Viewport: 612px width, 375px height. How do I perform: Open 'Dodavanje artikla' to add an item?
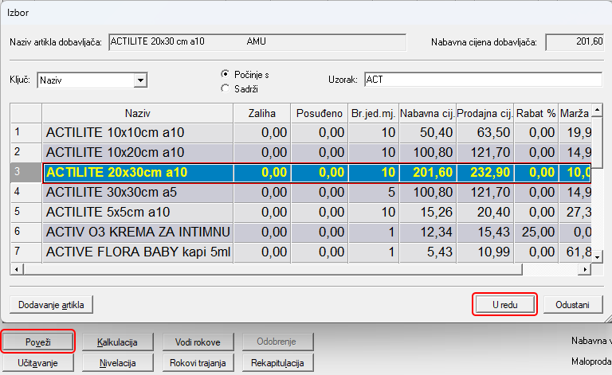51,304
